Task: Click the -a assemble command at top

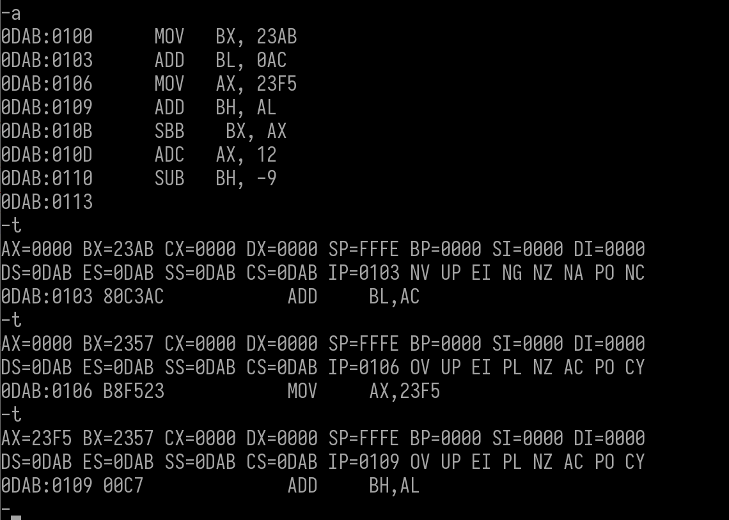Action: pos(11,13)
